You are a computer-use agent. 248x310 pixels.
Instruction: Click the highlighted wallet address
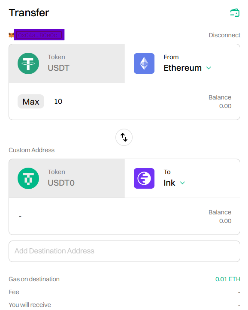(x=39, y=35)
